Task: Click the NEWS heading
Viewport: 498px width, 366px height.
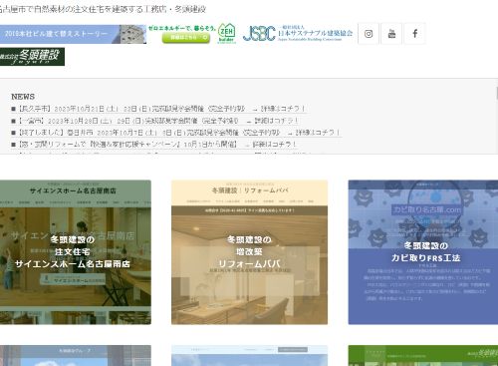Action: pyautogui.click(x=23, y=97)
